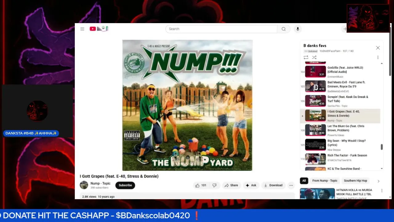Click the Create plus icon
394x222 pixels.
tap(345, 29)
